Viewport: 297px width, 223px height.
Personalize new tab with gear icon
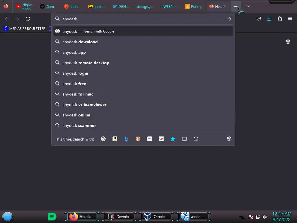pyautogui.click(x=288, y=42)
